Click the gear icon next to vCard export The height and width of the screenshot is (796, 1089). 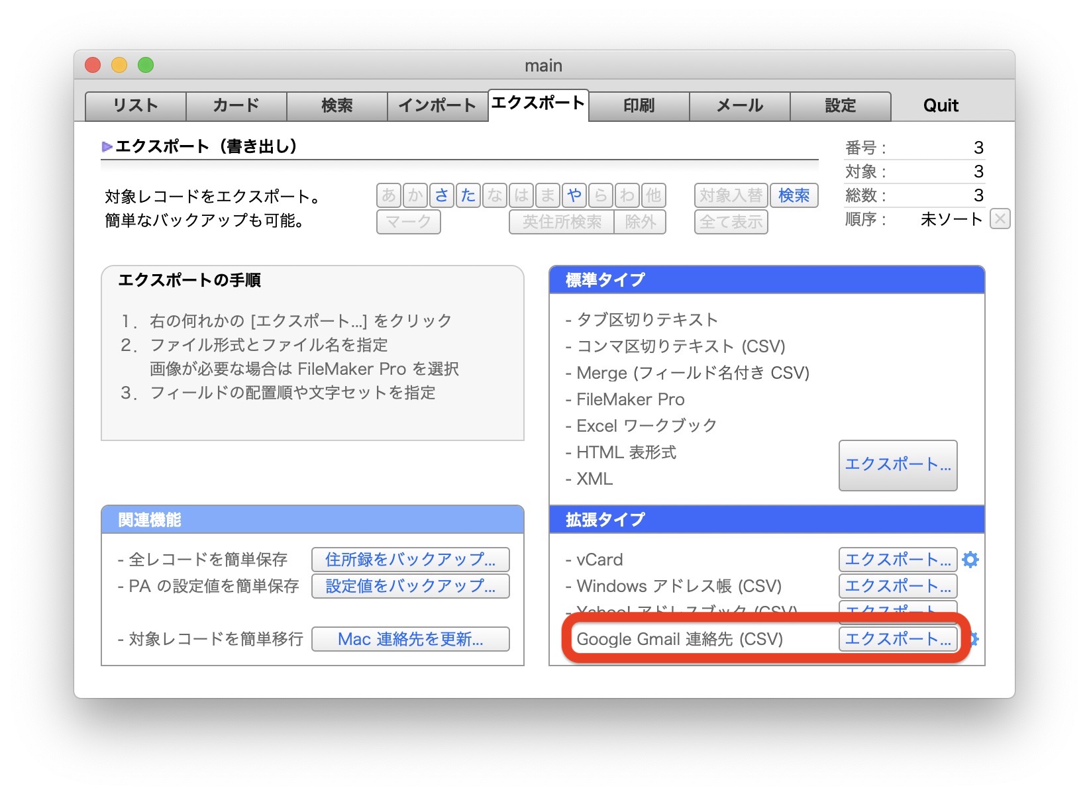[x=970, y=560]
